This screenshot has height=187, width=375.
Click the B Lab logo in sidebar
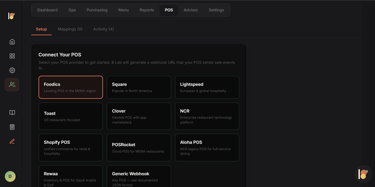click(x=12, y=16)
